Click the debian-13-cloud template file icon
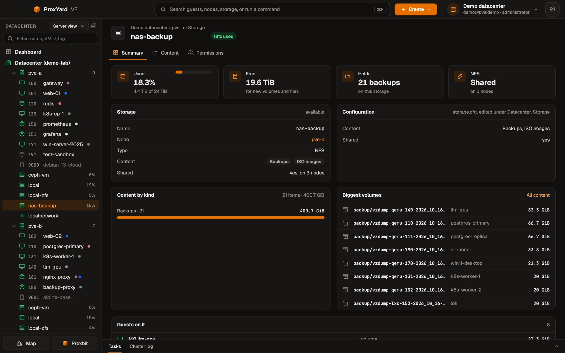Image resolution: width=565 pixels, height=353 pixels. [22, 165]
